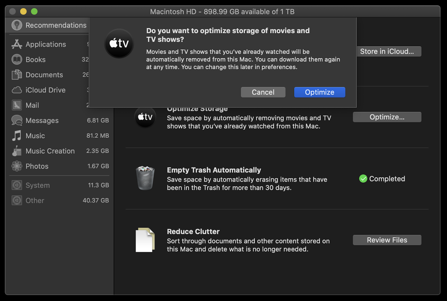447x301 pixels.
Task: Confirm by clicking Optimize in the dialog
Action: click(319, 92)
